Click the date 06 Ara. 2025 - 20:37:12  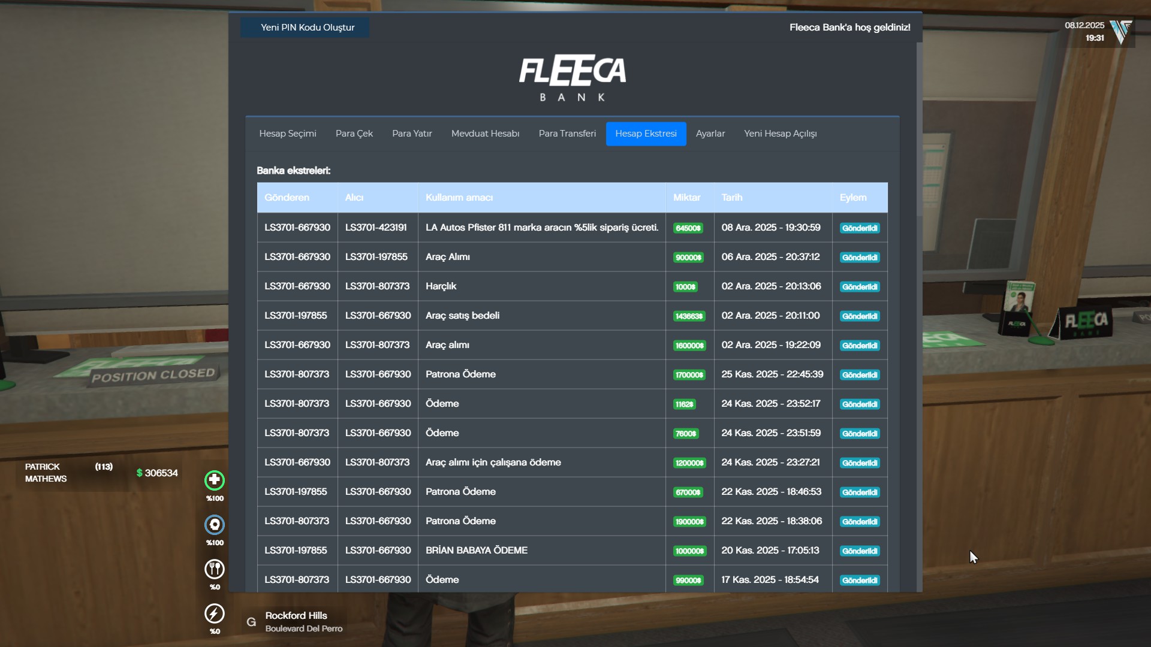770,257
